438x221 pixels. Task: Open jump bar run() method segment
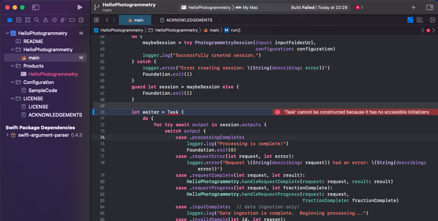click(x=232, y=30)
